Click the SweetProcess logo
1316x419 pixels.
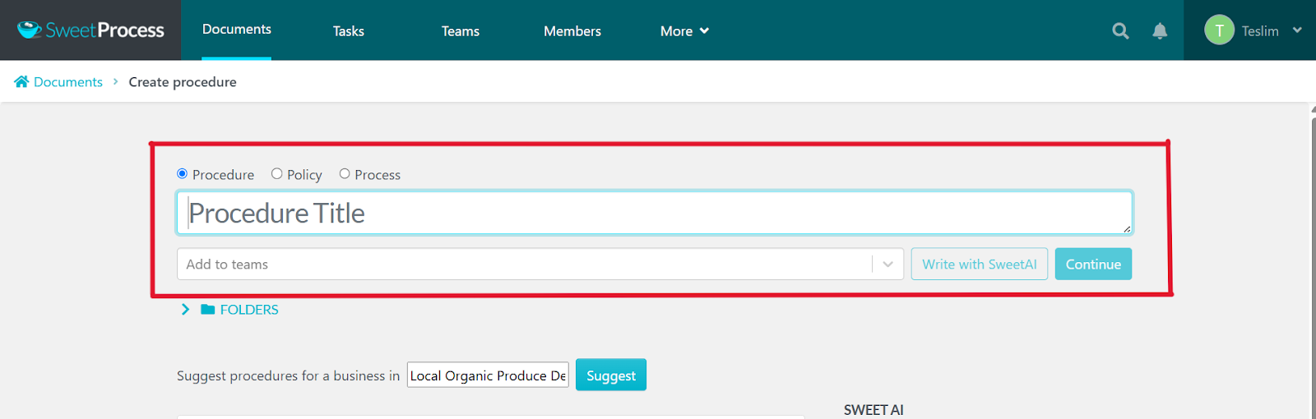(90, 30)
